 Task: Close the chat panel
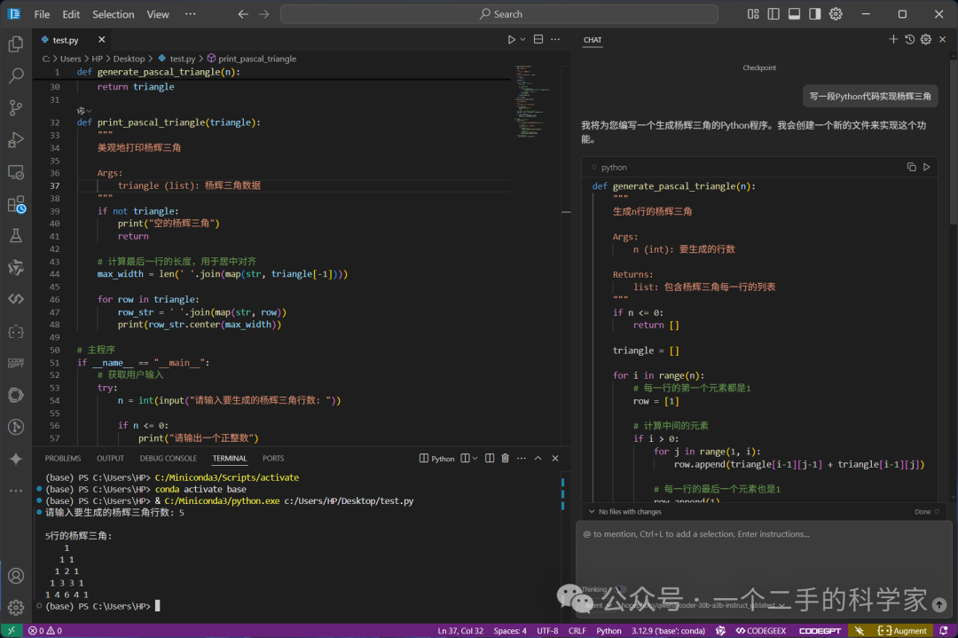(943, 39)
